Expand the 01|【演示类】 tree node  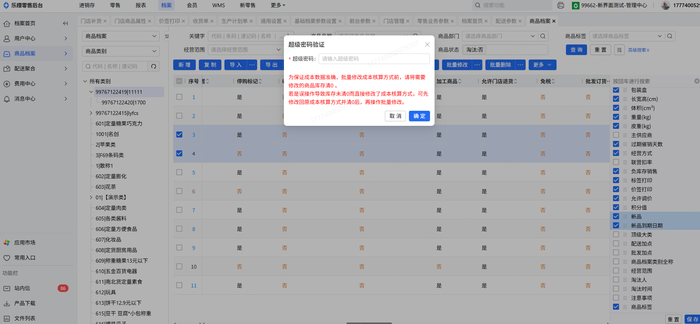coord(91,197)
